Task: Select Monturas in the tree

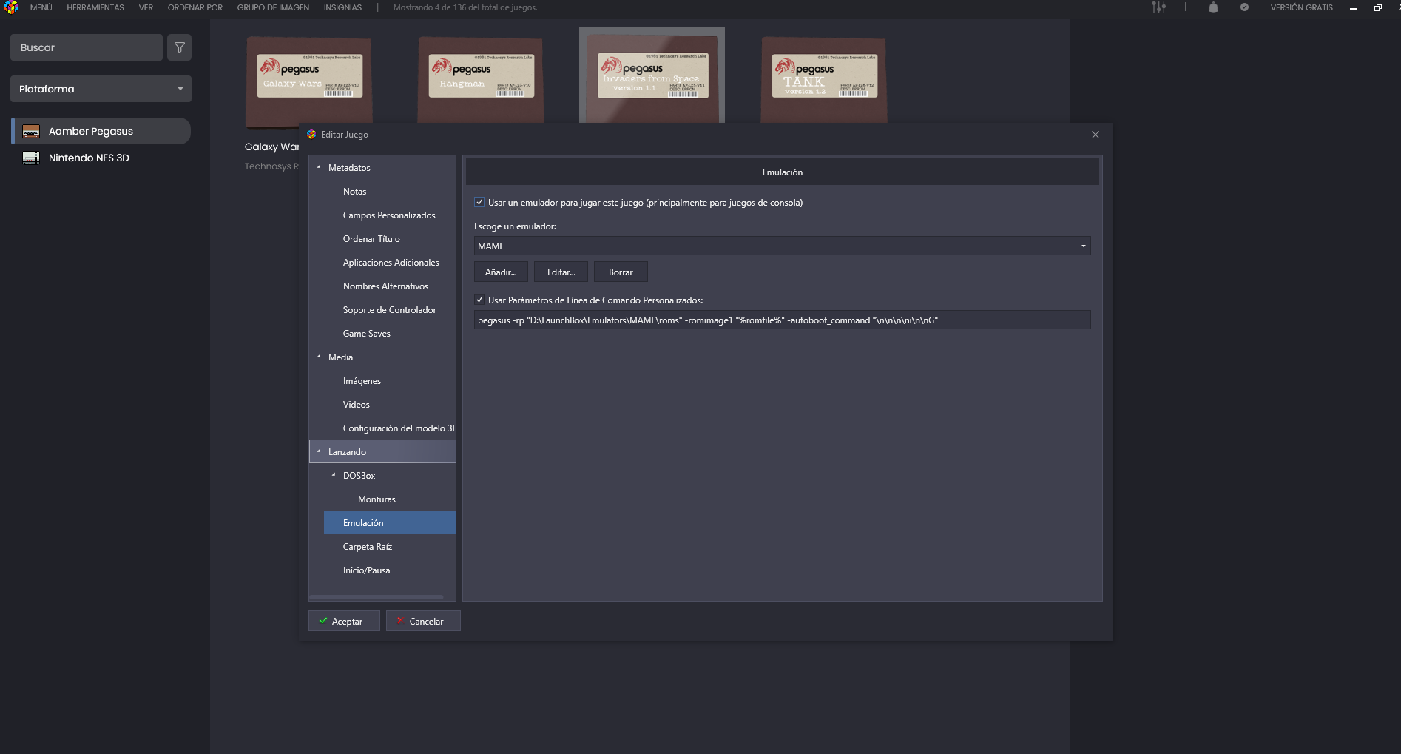Action: click(x=377, y=499)
